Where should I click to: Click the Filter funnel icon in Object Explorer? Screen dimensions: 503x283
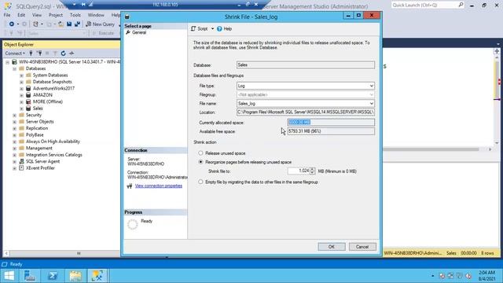(x=55, y=53)
